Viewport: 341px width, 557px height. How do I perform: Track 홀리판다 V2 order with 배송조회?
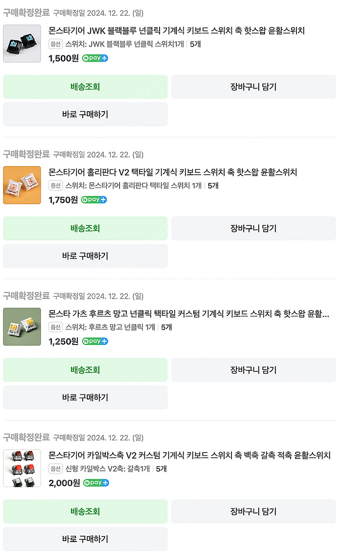[85, 228]
